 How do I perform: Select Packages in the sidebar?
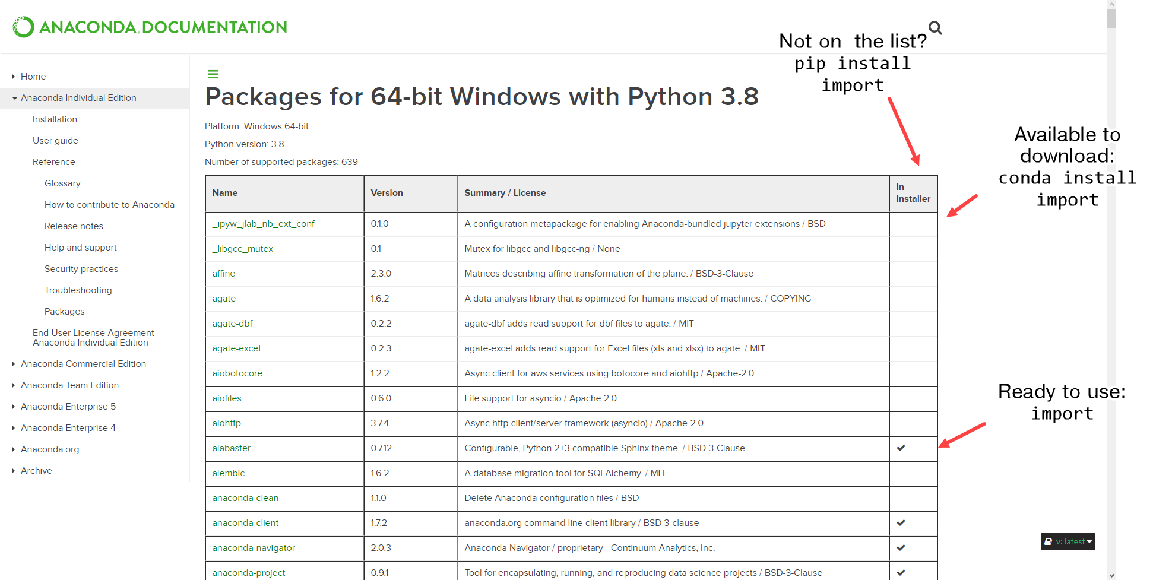click(x=64, y=312)
